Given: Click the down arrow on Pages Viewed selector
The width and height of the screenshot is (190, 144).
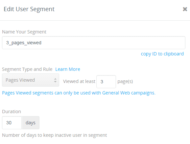Looking at the screenshot, I should click(55, 82).
